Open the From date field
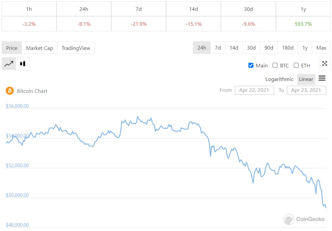 click(254, 90)
